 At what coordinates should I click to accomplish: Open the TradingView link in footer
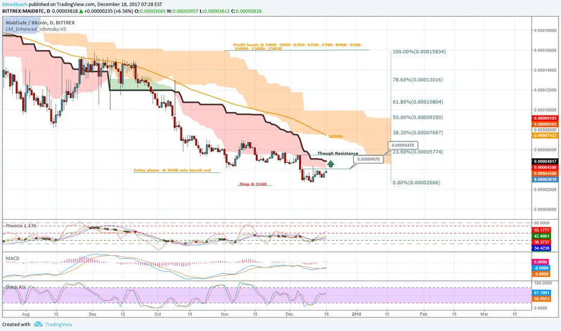click(58, 324)
